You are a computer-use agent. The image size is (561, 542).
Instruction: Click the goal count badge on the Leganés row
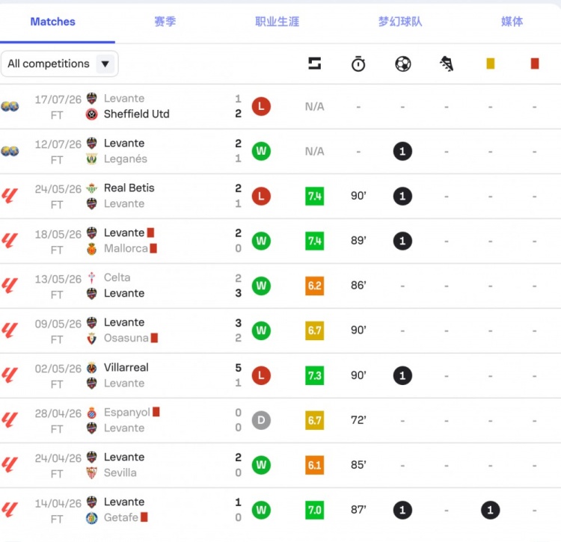pos(402,151)
